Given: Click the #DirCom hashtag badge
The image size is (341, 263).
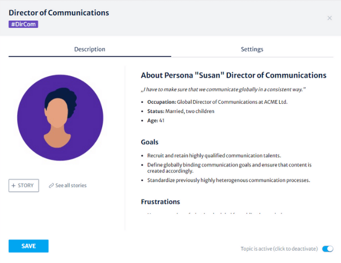Looking at the screenshot, I should click(x=23, y=24).
